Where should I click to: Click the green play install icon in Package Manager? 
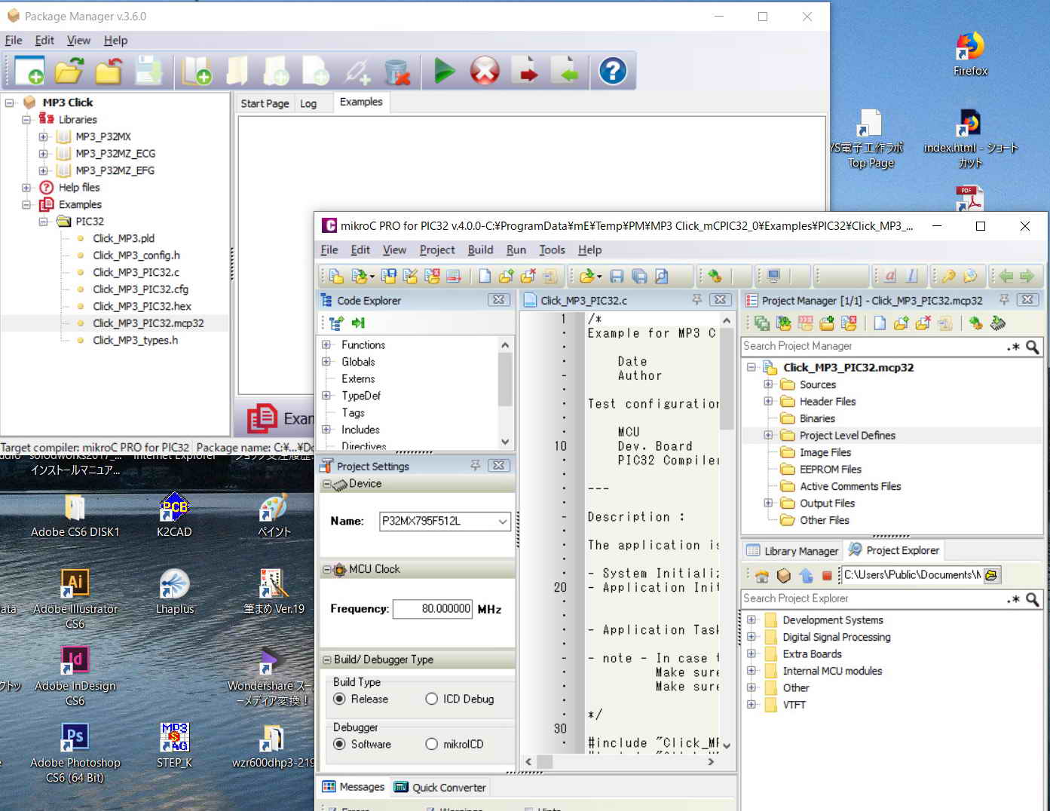click(x=445, y=71)
